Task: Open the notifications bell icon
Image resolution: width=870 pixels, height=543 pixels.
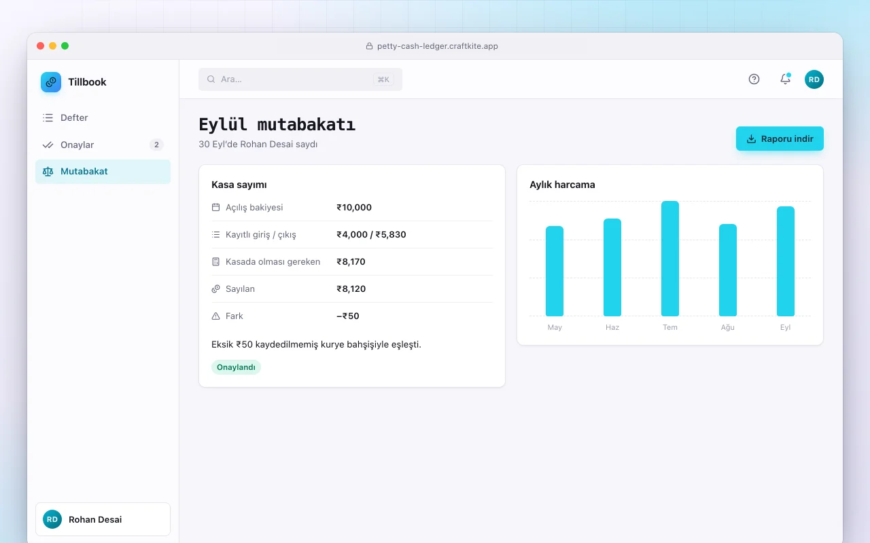Action: (x=785, y=79)
